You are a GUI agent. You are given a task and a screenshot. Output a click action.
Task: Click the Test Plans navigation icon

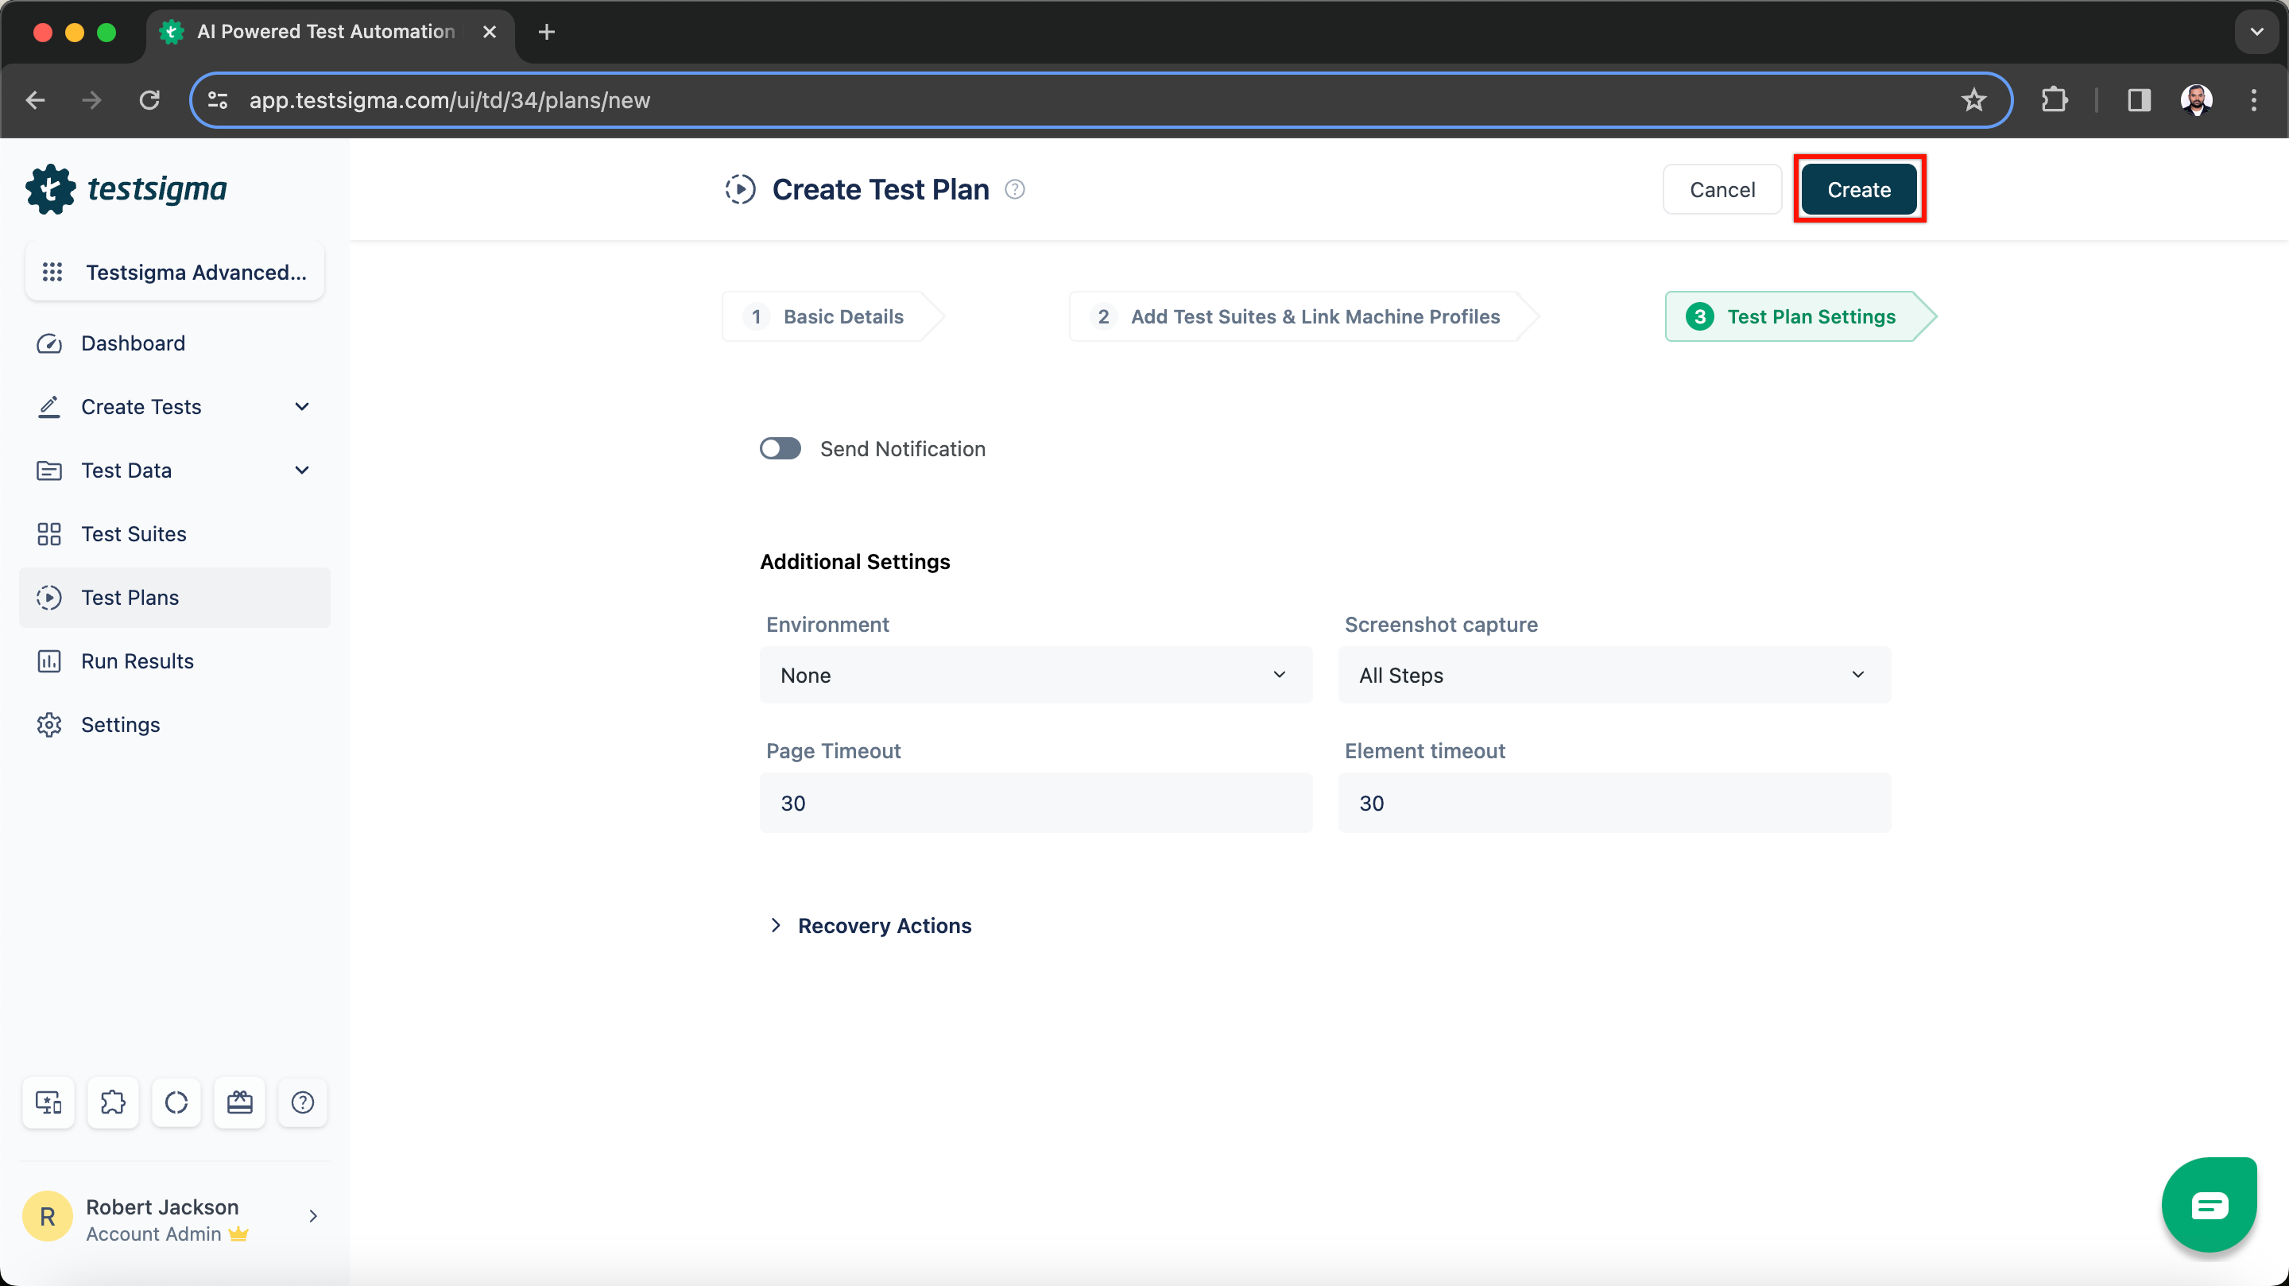[52, 598]
